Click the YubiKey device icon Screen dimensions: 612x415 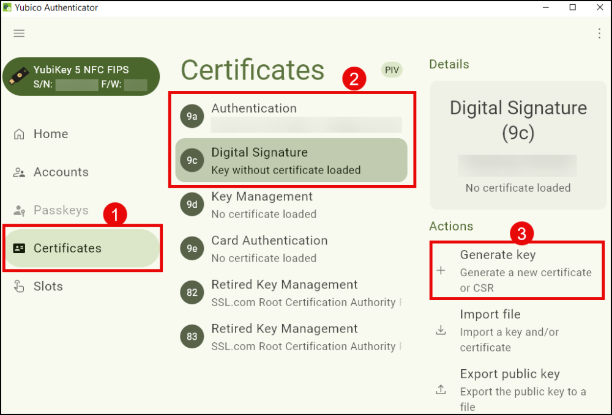coord(19,78)
